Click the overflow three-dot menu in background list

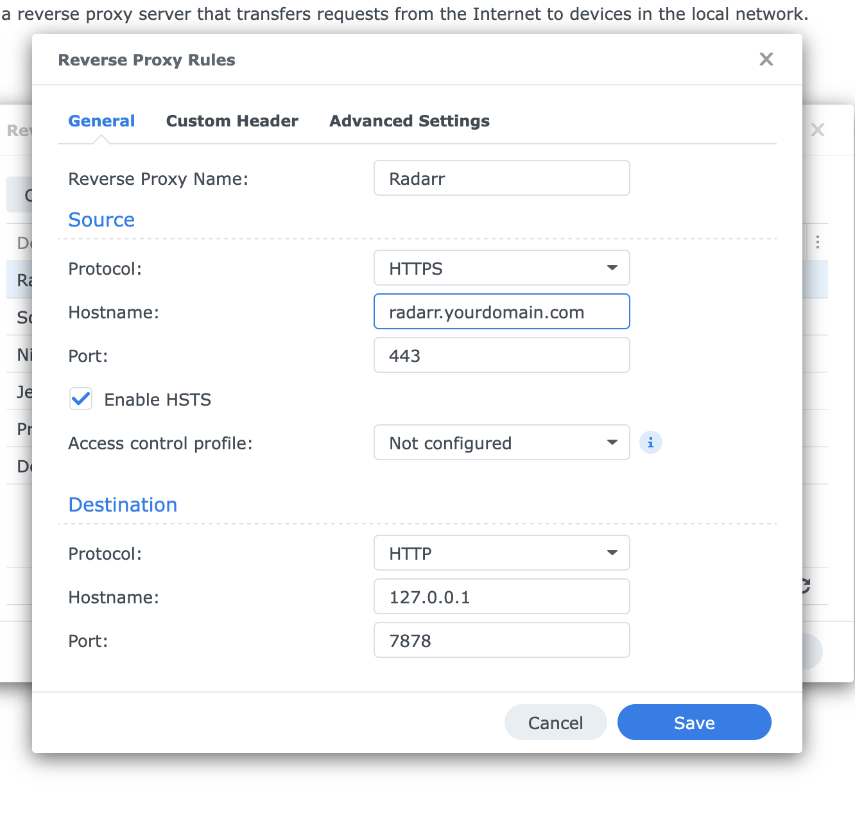click(818, 242)
